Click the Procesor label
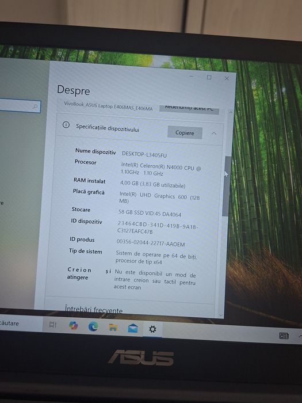 click(x=86, y=162)
